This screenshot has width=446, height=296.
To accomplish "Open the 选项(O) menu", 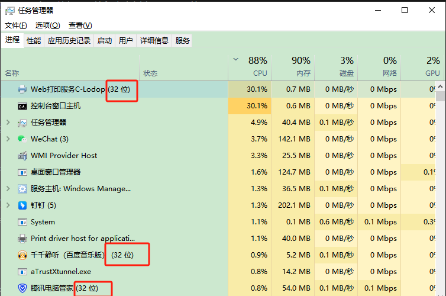I will click(47, 25).
